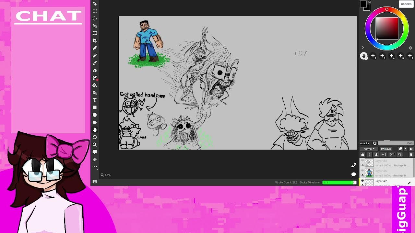Select the Eyedropper tool
The width and height of the screenshot is (415, 233).
click(95, 48)
